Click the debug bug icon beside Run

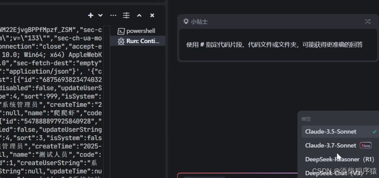coord(121,41)
